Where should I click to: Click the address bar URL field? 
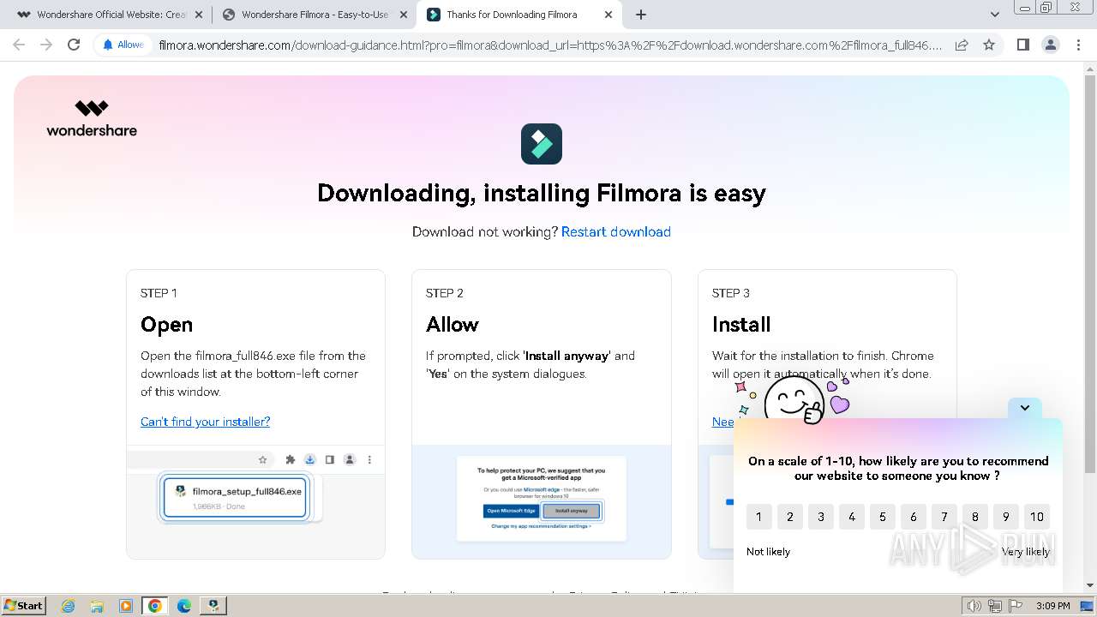click(550, 45)
